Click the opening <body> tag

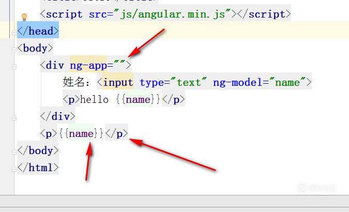[x=35, y=48]
